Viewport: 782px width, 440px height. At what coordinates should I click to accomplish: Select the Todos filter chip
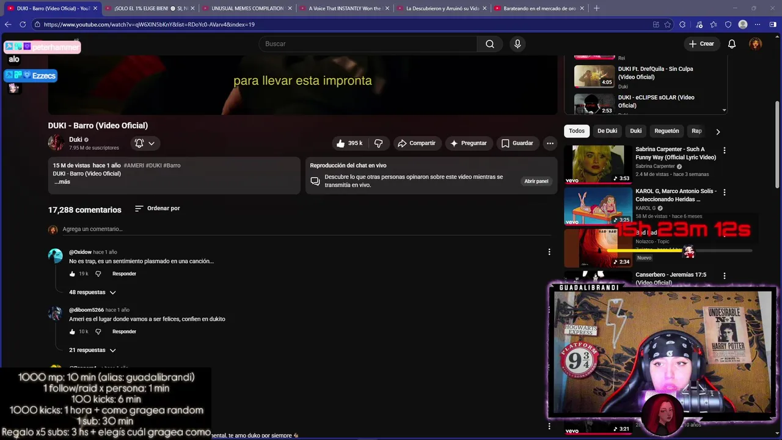[577, 131]
